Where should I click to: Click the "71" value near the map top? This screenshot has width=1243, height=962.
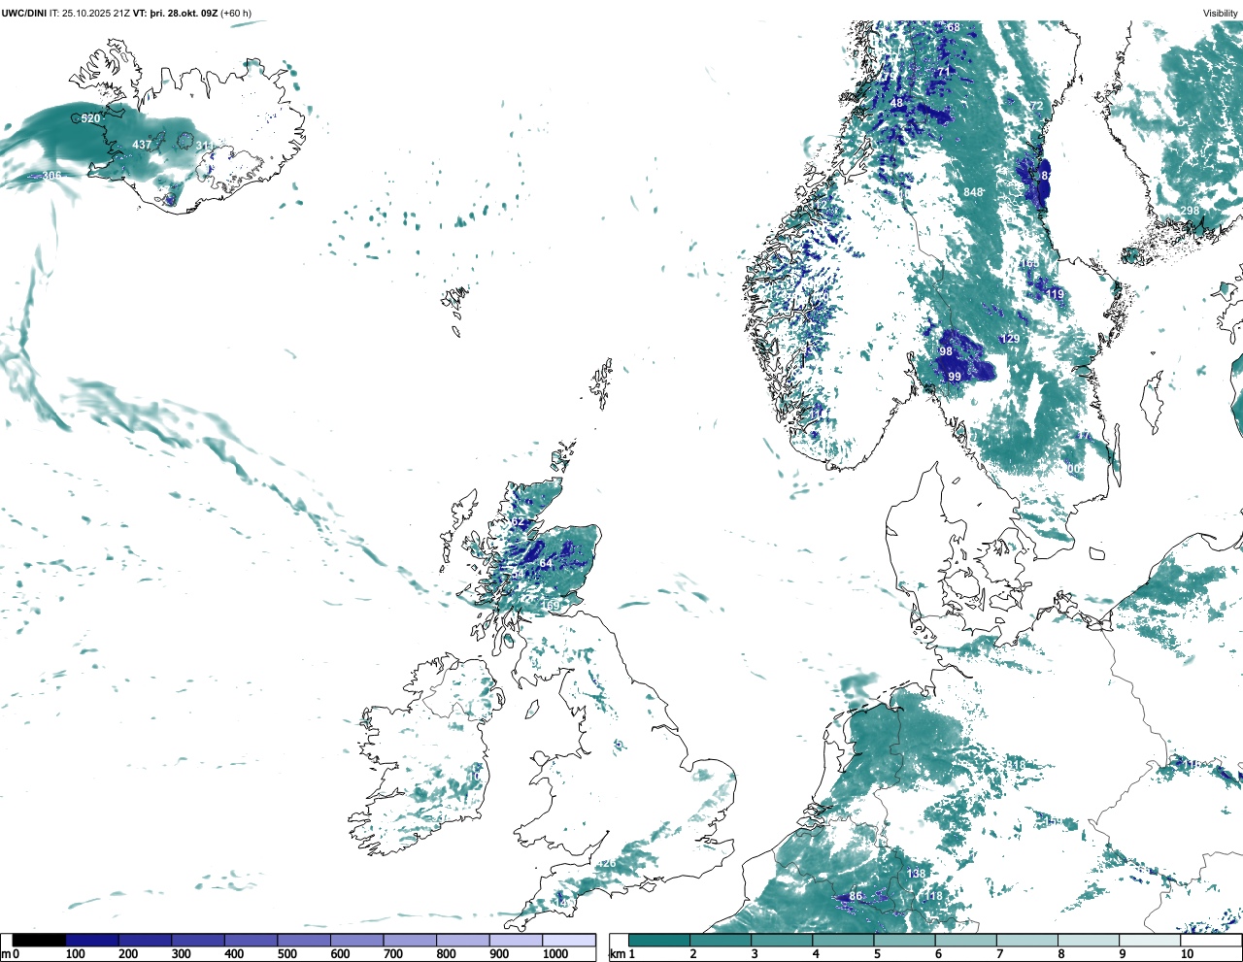pos(943,72)
